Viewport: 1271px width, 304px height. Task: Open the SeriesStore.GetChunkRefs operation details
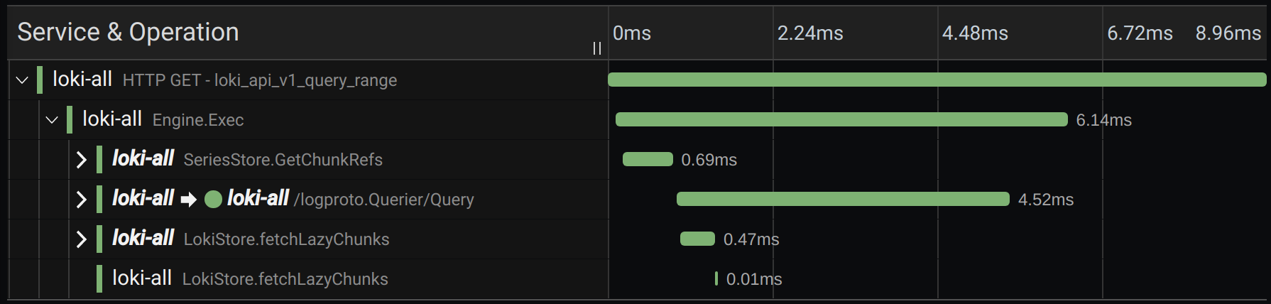click(283, 161)
